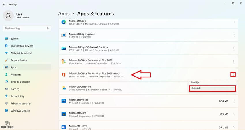
Task: Click the Edge WebView2 Runtime app icon
Action: pyautogui.click(x=64, y=48)
